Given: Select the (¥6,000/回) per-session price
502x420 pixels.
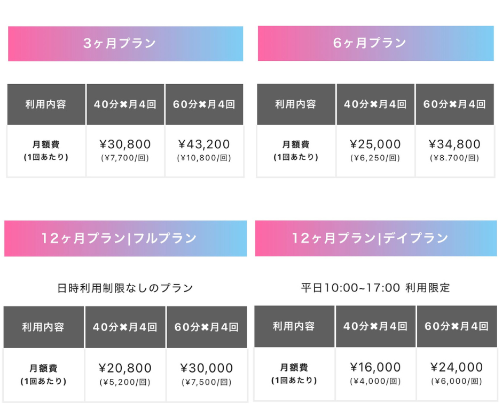Looking at the screenshot, I should coord(457,381).
